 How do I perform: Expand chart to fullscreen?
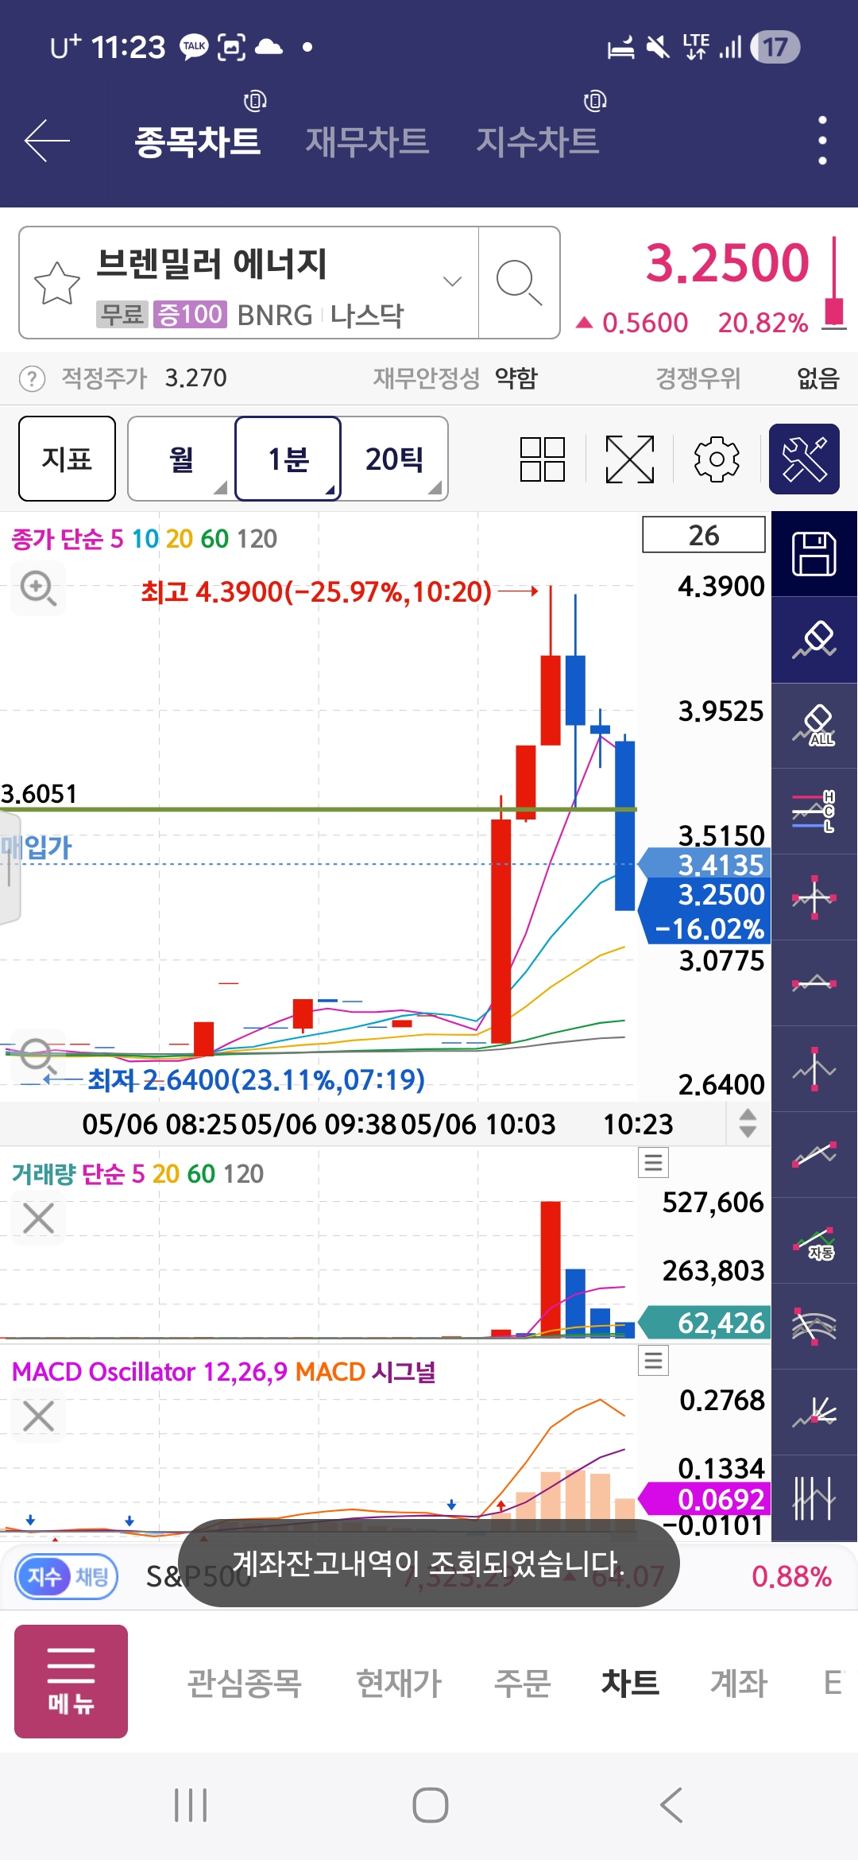point(630,459)
